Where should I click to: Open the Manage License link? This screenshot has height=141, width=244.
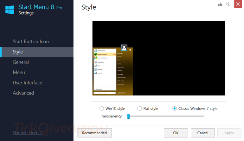(x=28, y=133)
